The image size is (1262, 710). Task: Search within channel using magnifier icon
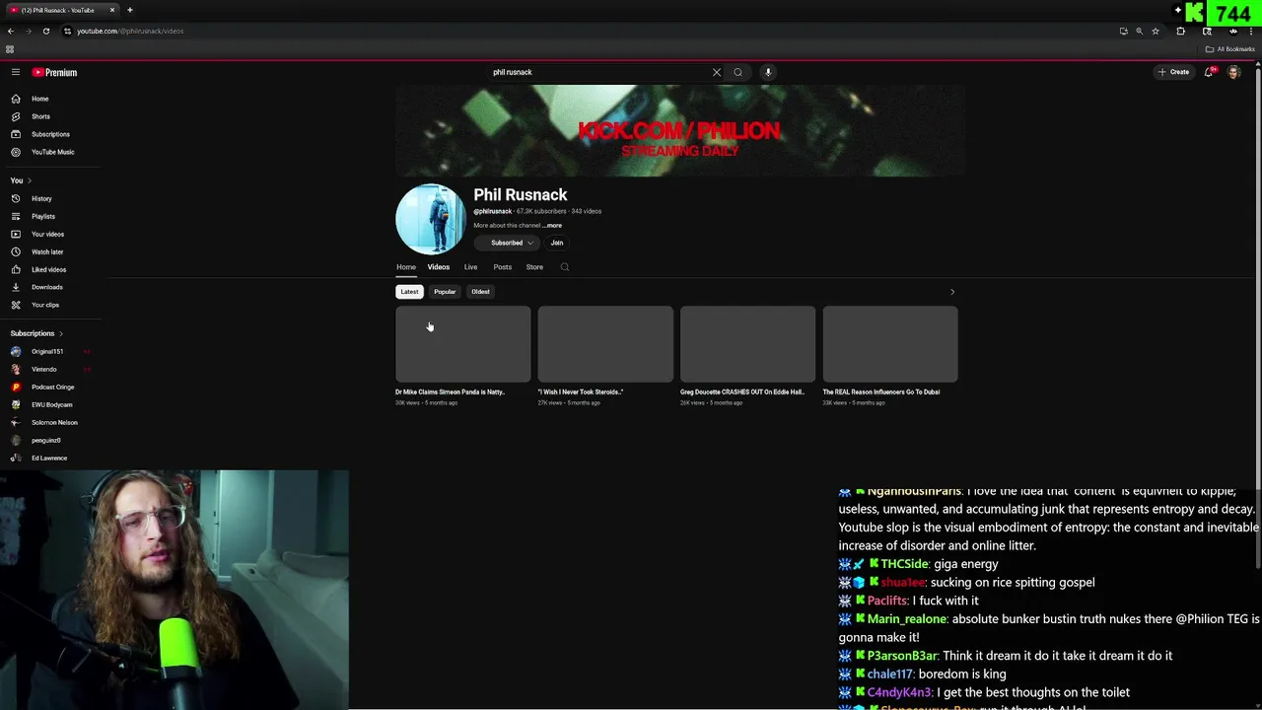tap(565, 267)
